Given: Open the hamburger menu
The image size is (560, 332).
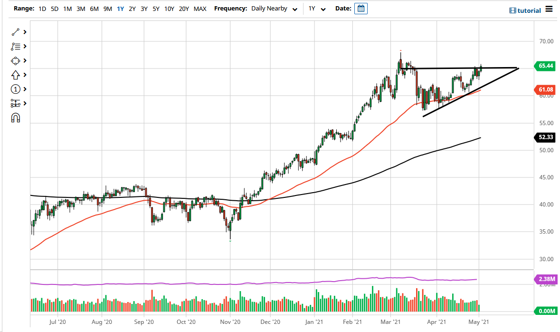Looking at the screenshot, I should pyautogui.click(x=549, y=10).
